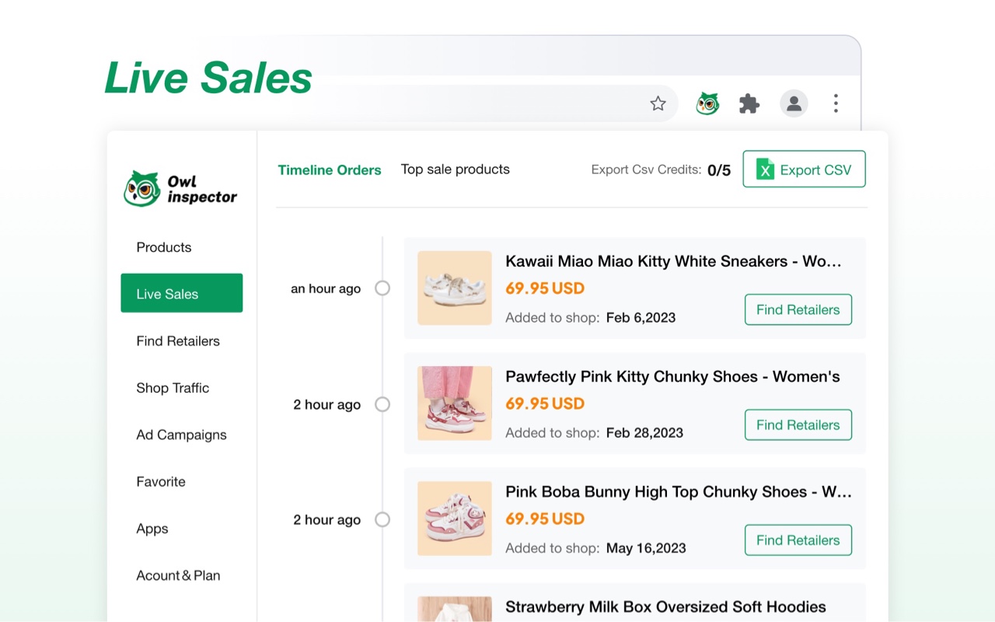Click the 0/5 export credits value
This screenshot has height=622, width=995.
coord(719,170)
